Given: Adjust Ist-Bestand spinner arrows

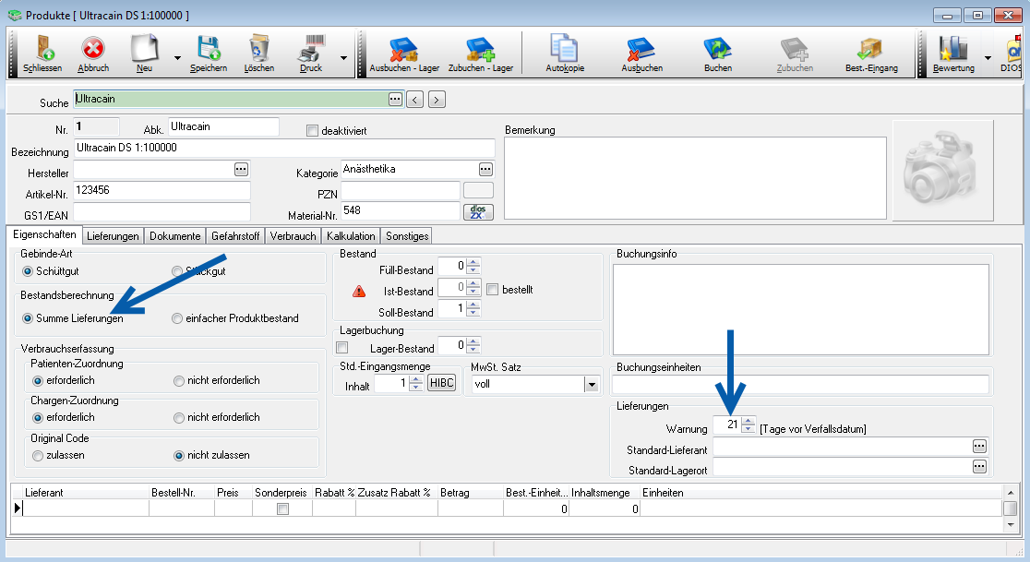Looking at the screenshot, I should (x=473, y=287).
